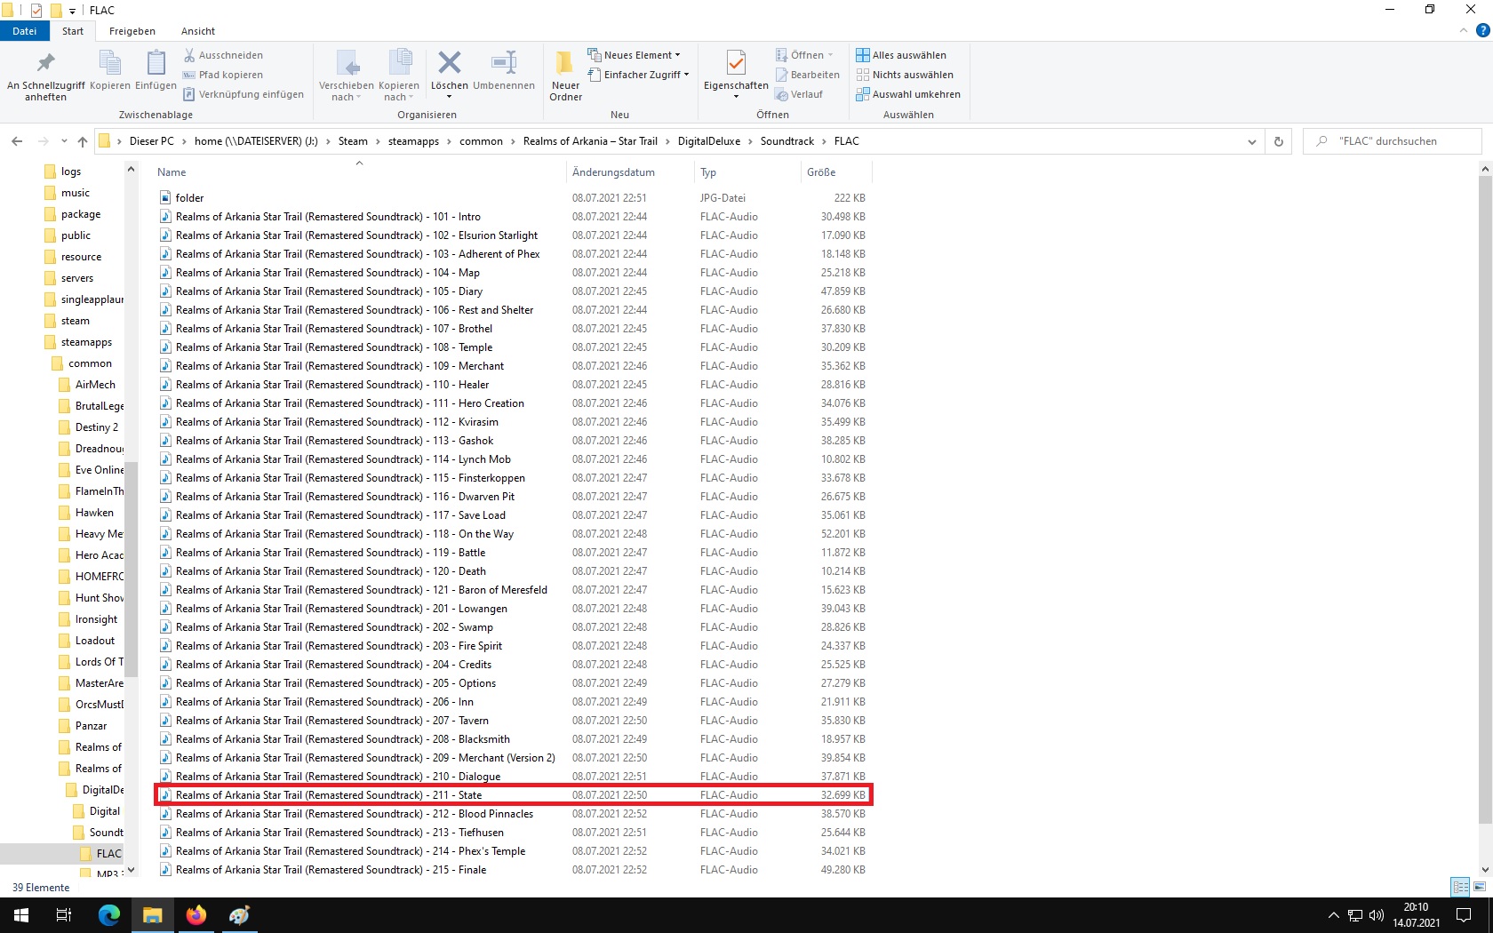Switch to Freigeben ribbon tab
This screenshot has height=933, width=1493.
132,31
